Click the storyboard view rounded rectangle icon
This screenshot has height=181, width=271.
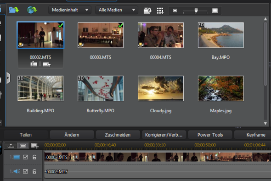coord(23,146)
